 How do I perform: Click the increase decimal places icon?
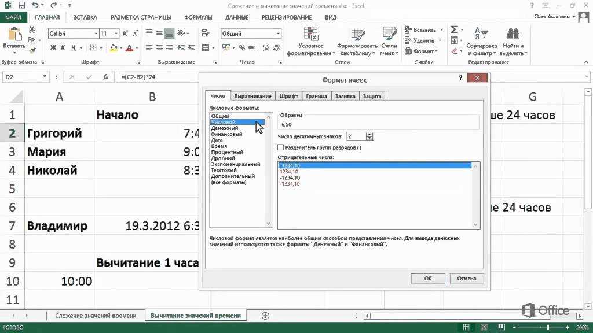coord(266,47)
